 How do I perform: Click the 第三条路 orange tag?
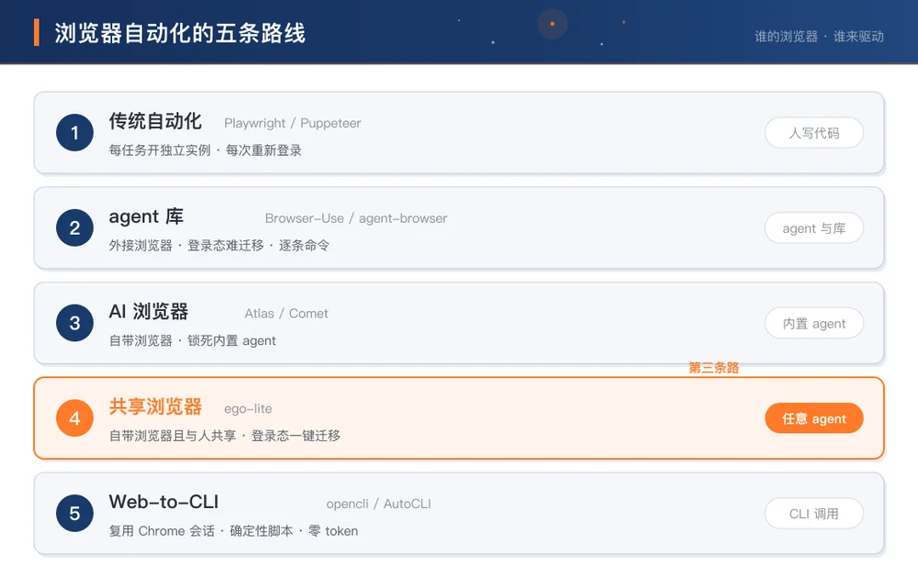click(x=713, y=368)
